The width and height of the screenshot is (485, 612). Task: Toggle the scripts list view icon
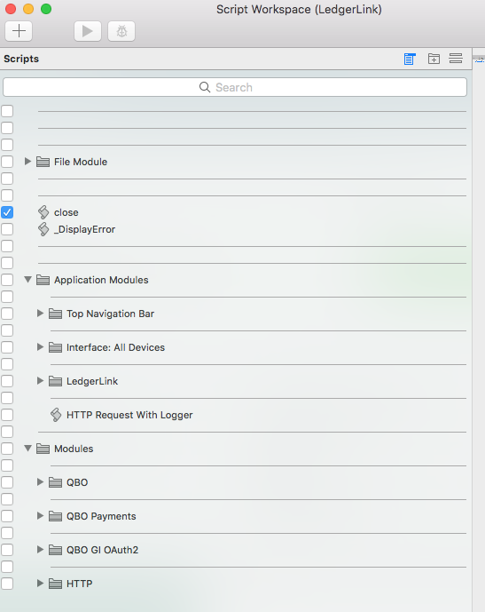coord(410,59)
